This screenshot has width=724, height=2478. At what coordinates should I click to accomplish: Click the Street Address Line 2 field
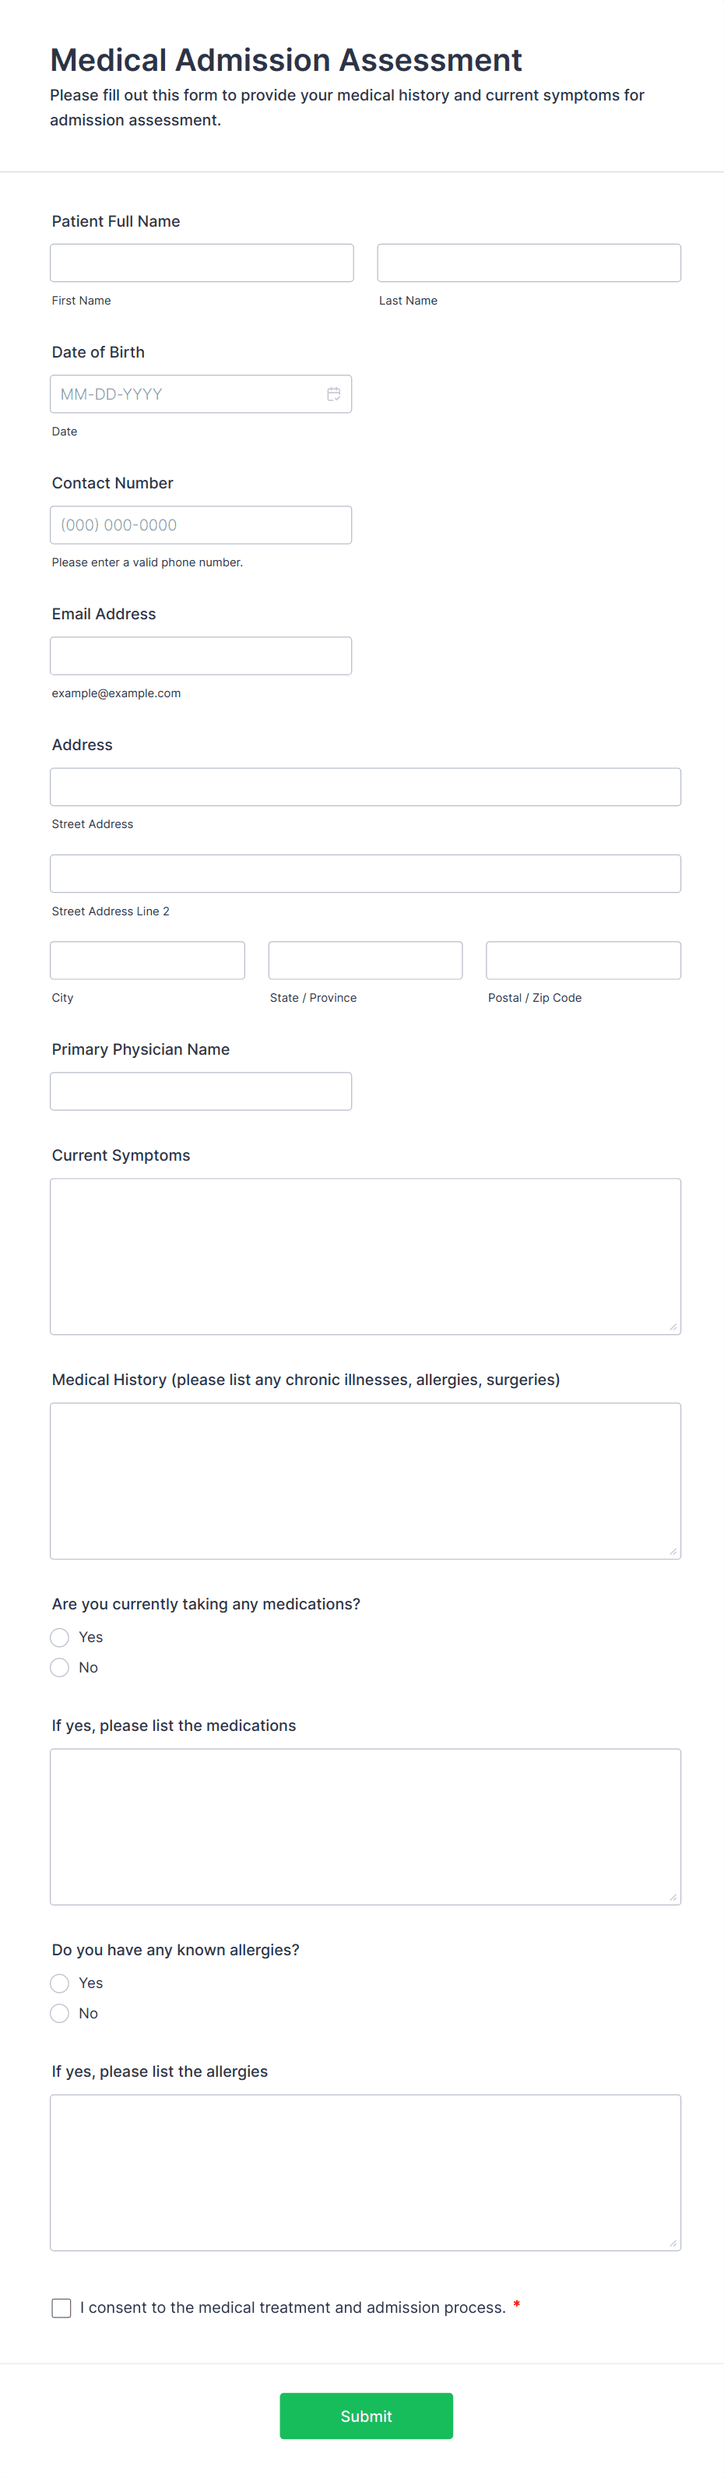pos(365,872)
